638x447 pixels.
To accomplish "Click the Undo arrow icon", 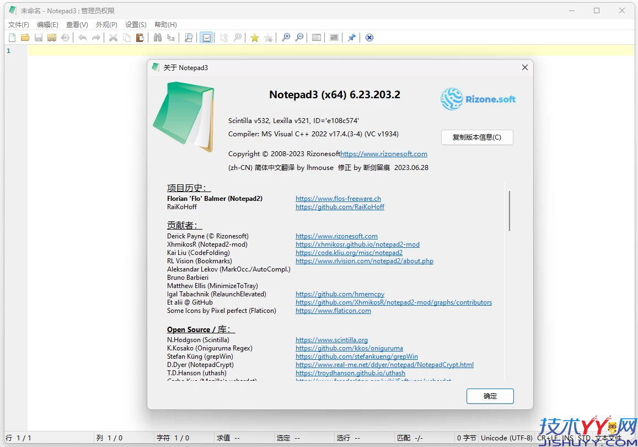I will (82, 37).
